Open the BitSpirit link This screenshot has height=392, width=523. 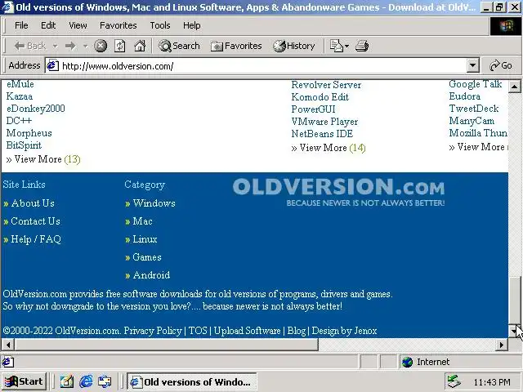24,145
